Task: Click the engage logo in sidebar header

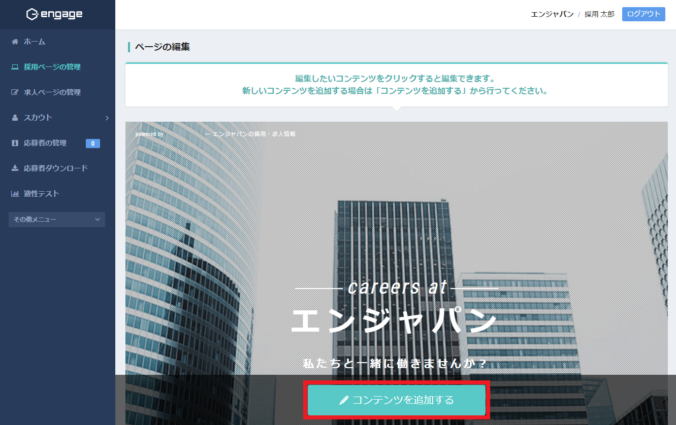Action: click(x=54, y=15)
